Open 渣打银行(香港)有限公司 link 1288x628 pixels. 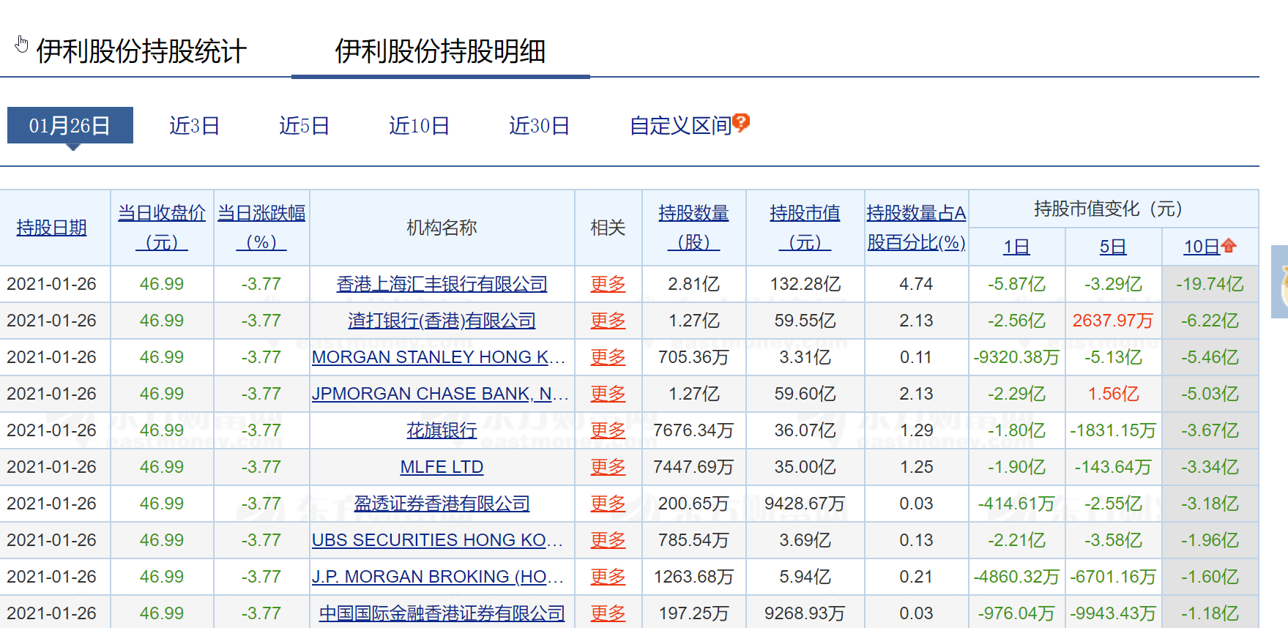coord(442,321)
